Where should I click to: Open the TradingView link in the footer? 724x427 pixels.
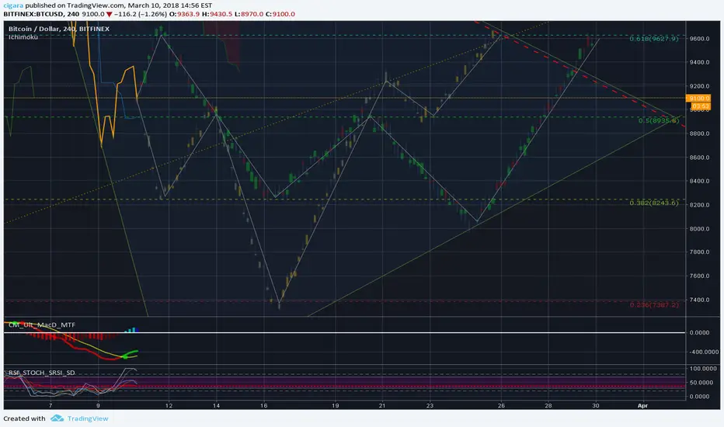[88, 418]
